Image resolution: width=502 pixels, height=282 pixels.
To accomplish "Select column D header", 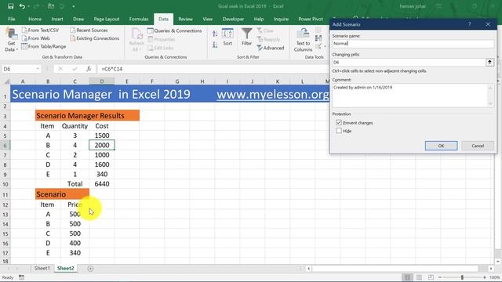I will coord(102,81).
